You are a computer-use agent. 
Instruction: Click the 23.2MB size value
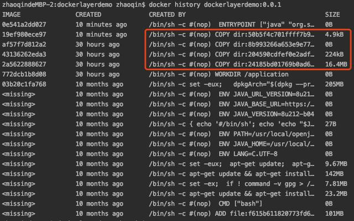pyautogui.click(x=336, y=194)
